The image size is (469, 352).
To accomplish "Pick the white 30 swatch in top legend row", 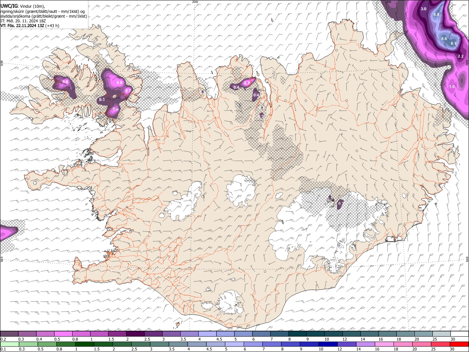I will coord(459,334).
